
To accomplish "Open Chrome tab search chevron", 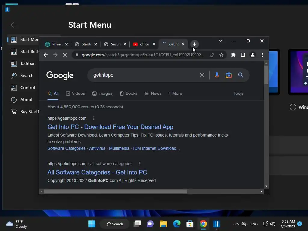I will [220, 41].
